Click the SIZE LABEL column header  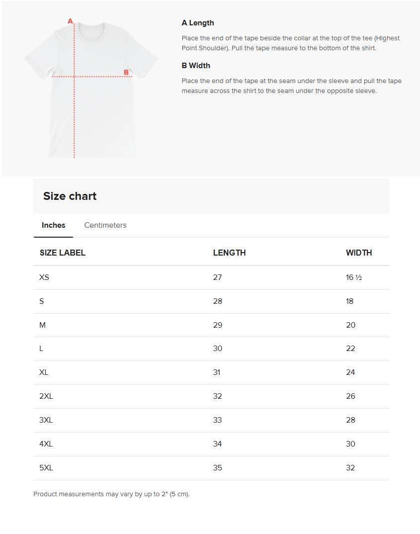tap(63, 253)
